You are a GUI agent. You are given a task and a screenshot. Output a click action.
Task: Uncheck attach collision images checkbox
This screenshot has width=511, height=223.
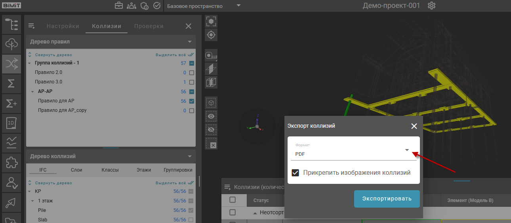(x=295, y=173)
